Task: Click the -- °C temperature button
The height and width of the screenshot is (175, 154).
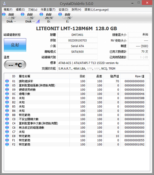Action: [15, 65]
